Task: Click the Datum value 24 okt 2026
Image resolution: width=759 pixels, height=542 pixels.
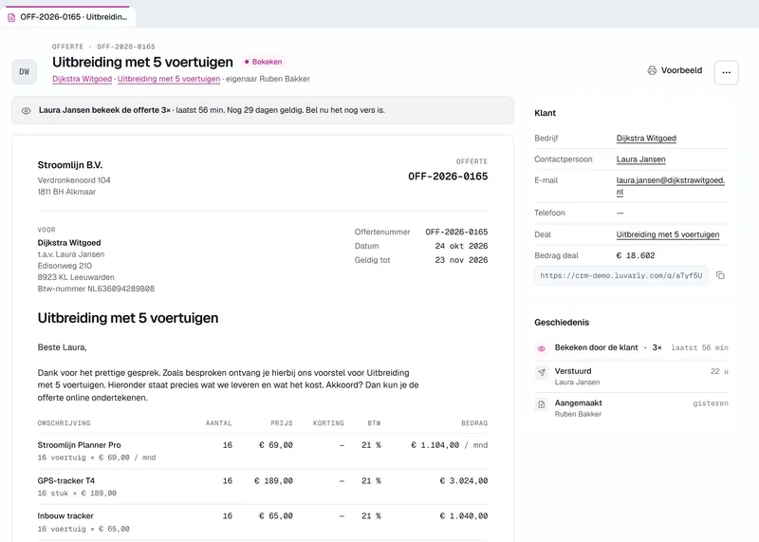Action: (x=461, y=246)
